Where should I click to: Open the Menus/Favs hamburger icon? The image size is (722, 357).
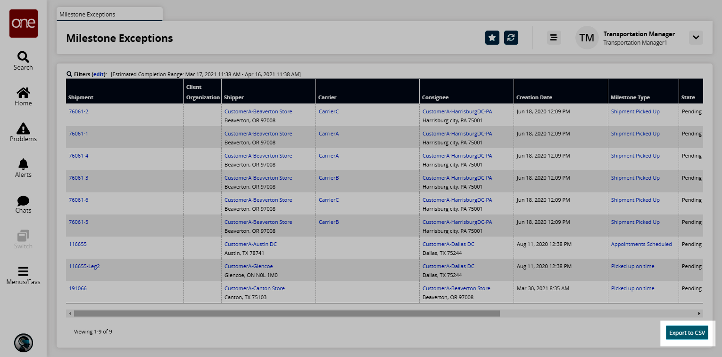click(23, 271)
